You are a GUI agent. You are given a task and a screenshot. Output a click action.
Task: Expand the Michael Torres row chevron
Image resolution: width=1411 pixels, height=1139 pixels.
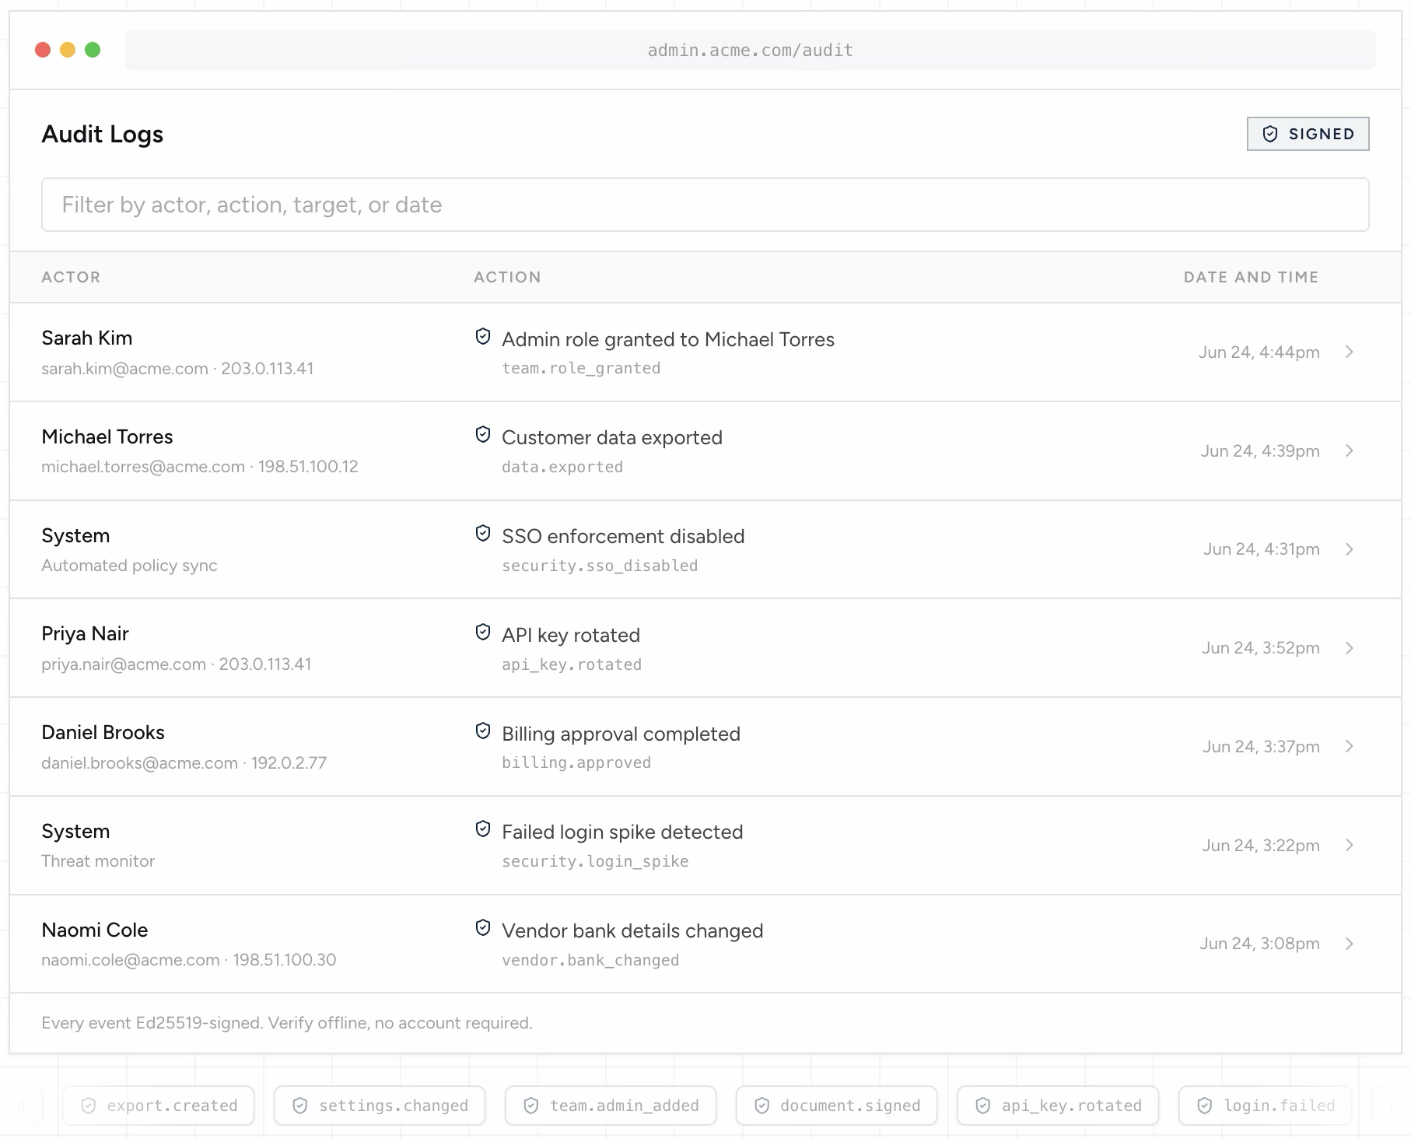tap(1350, 450)
